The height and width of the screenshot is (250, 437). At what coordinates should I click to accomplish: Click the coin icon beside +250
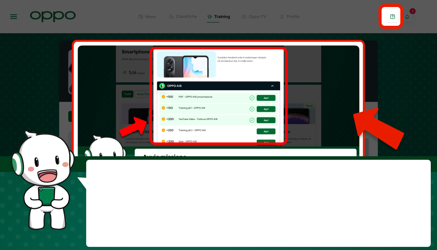(x=163, y=130)
